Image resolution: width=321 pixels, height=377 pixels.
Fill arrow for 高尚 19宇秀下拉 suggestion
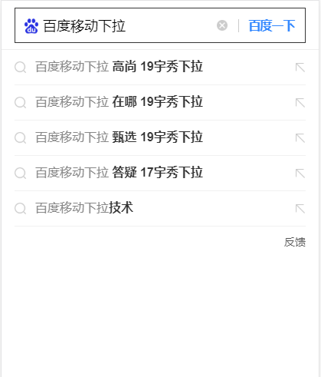(x=300, y=68)
